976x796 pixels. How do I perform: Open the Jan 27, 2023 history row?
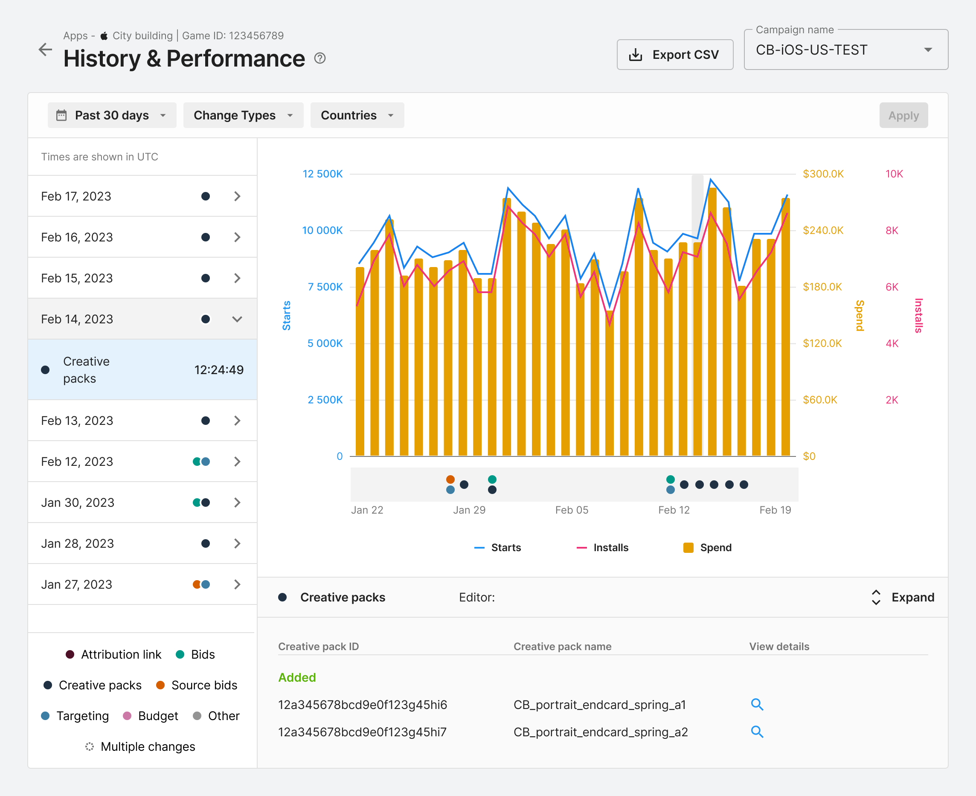pyautogui.click(x=142, y=584)
